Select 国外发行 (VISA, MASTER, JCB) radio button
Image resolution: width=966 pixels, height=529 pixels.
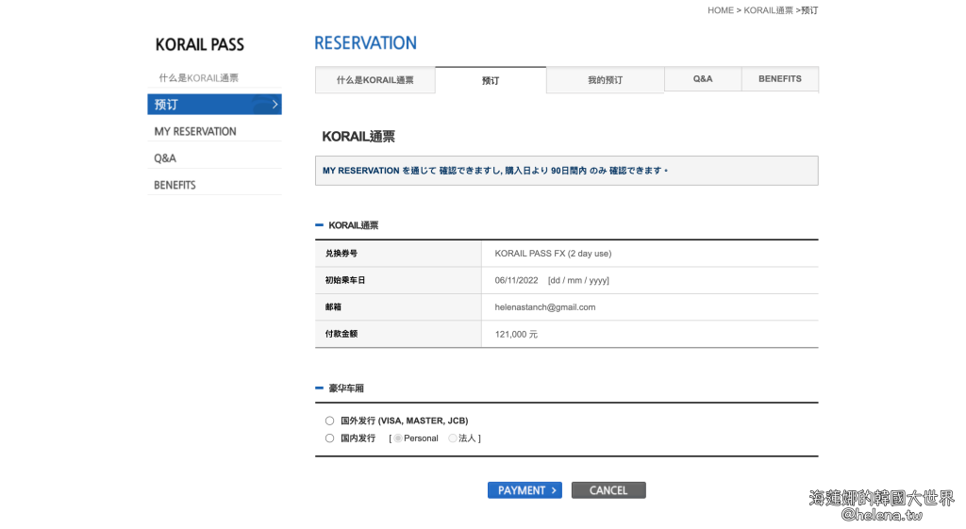329,421
